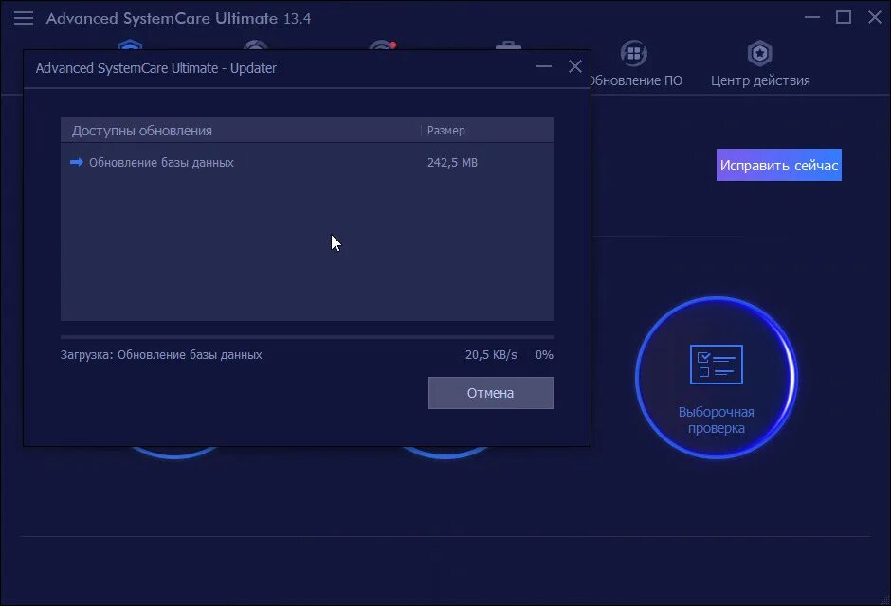Open the Обновление ПО tab icon
The width and height of the screenshot is (891, 606).
(633, 53)
